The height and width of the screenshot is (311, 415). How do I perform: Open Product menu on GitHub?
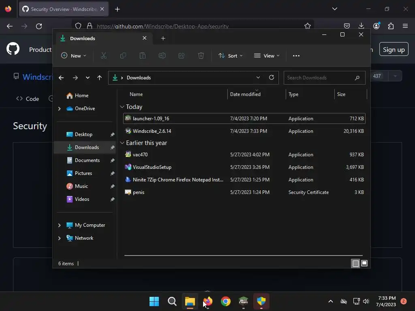pyautogui.click(x=40, y=50)
